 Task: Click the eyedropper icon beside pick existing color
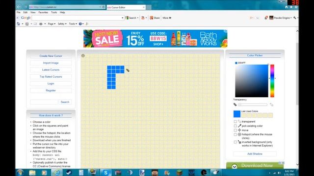(239, 126)
